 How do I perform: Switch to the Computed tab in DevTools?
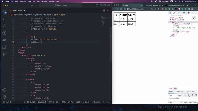(x=179, y=92)
